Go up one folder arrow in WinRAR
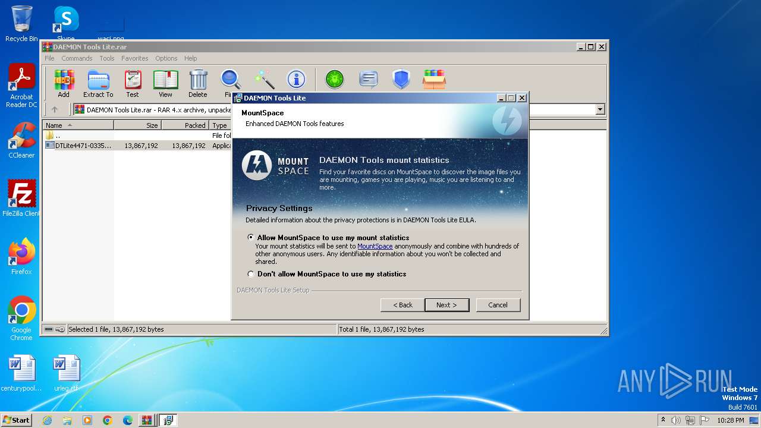The width and height of the screenshot is (761, 428). (x=55, y=109)
